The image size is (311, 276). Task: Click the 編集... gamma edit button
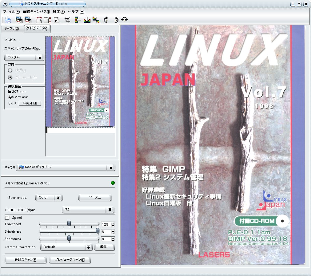tap(105, 247)
